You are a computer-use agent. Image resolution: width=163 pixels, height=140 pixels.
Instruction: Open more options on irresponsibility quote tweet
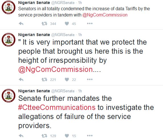(90, 80)
